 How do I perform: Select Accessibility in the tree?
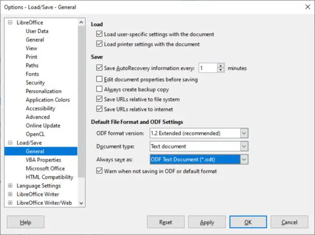click(40, 108)
